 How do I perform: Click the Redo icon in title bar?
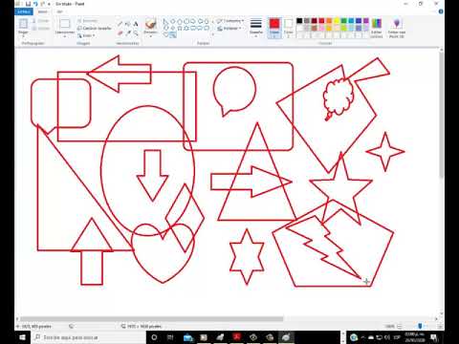[42, 4]
